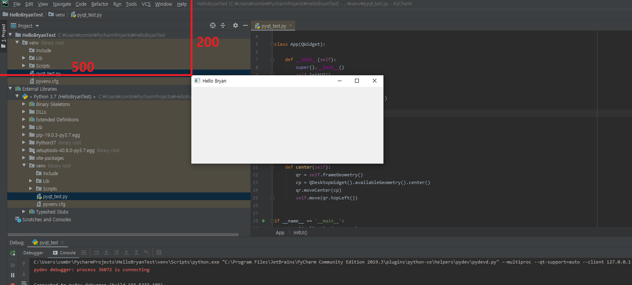Fold the __init__ method at line 7
Viewport: 632px width, 285px height.
tap(272, 60)
